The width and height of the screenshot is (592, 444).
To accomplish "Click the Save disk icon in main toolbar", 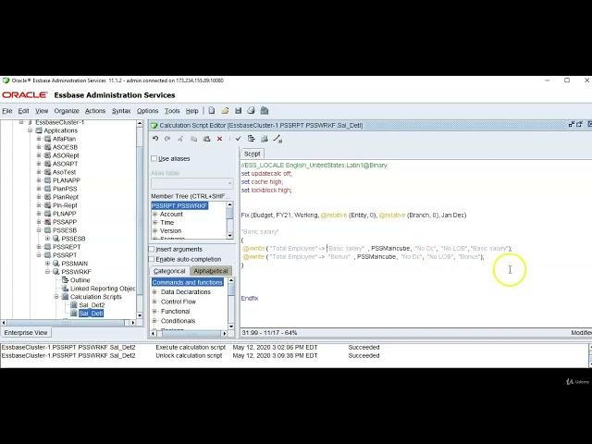I will (238, 111).
